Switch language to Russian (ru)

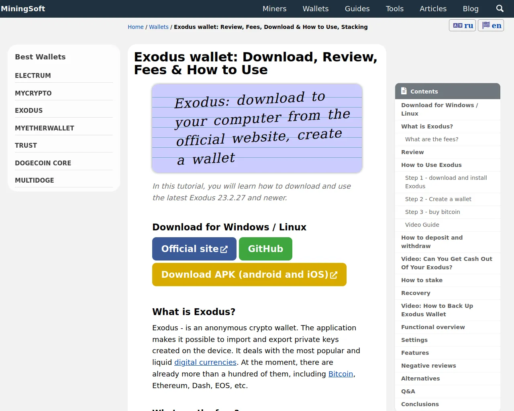point(463,25)
